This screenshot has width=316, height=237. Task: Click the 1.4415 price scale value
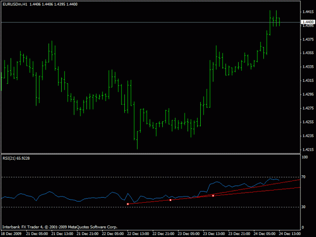coord(308,12)
